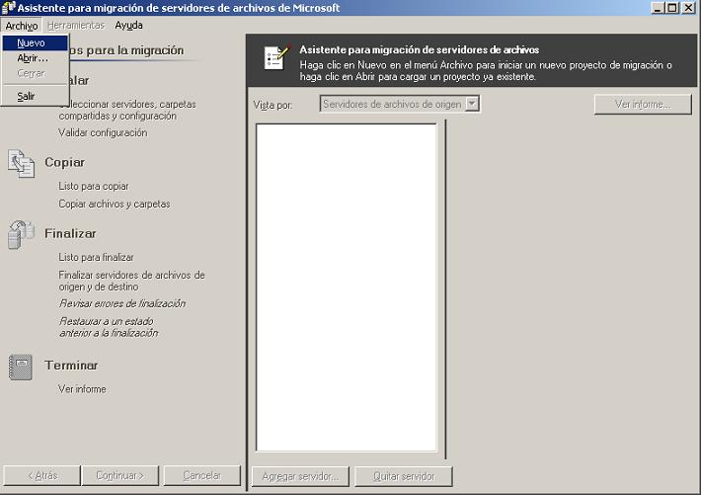This screenshot has height=495, width=701.
Task: Click the Terminar section heading
Action: coord(71,366)
